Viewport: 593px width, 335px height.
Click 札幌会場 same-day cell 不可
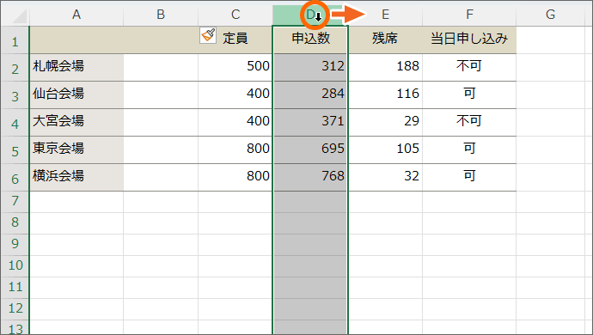(x=469, y=68)
